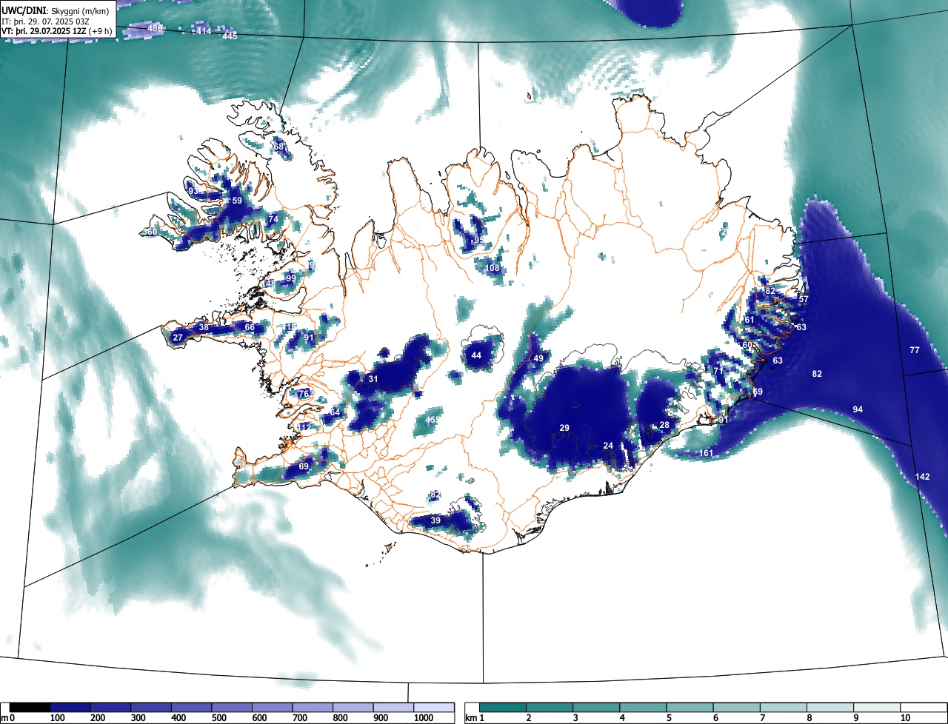The image size is (948, 724).
Task: Pick the 8–9 km pale legend swatch
Action: 830,708
